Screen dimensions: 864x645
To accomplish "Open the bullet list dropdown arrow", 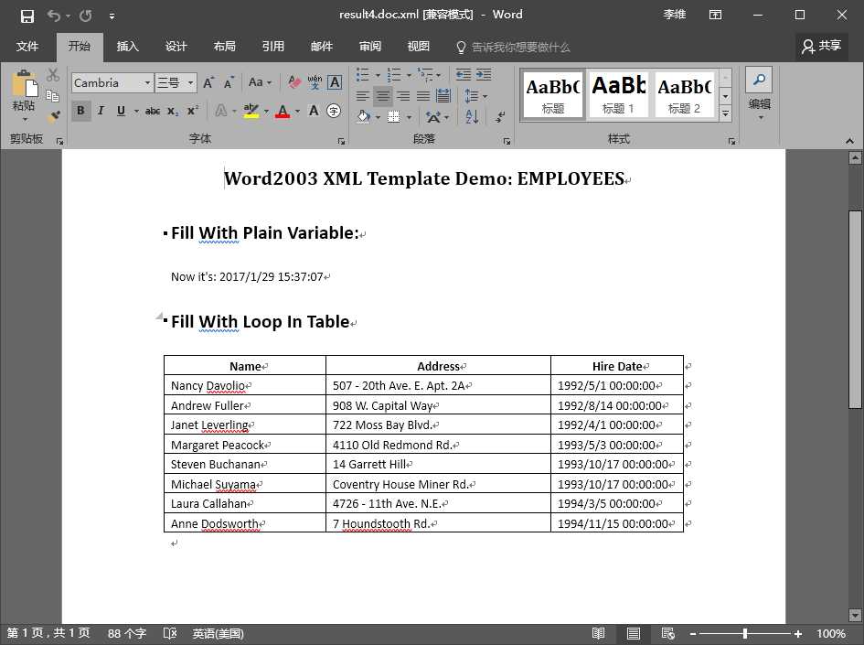I will pos(378,74).
